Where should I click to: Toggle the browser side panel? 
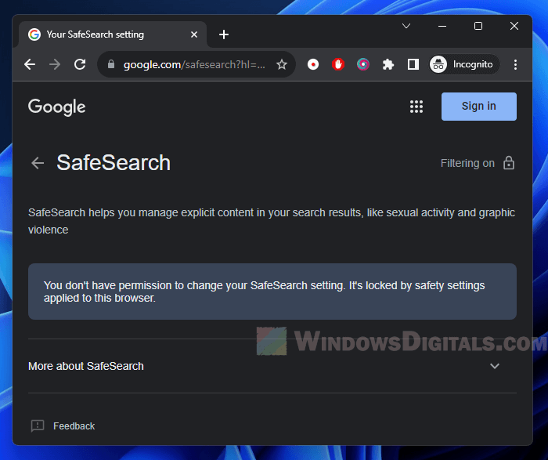413,64
